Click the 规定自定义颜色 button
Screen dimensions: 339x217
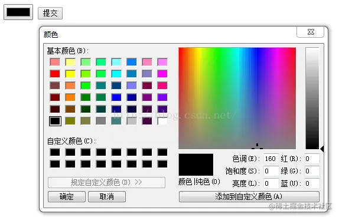click(106, 182)
